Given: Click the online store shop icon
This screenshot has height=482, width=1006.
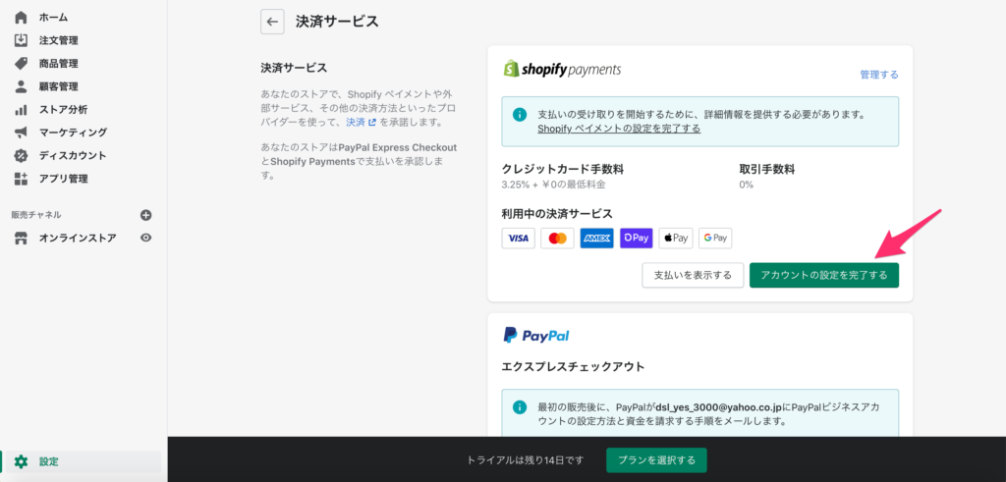Looking at the screenshot, I should tap(22, 238).
